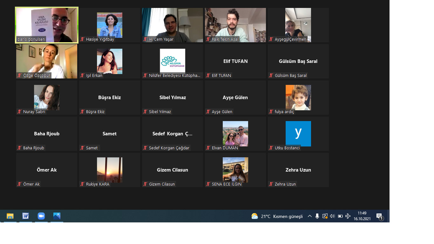Click the Photos app taskbar icon
The width and height of the screenshot is (434, 244).
point(57,216)
